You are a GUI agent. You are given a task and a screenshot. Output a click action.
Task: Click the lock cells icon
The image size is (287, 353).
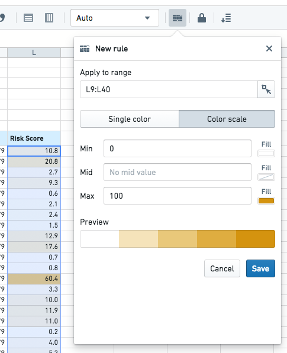coord(202,18)
